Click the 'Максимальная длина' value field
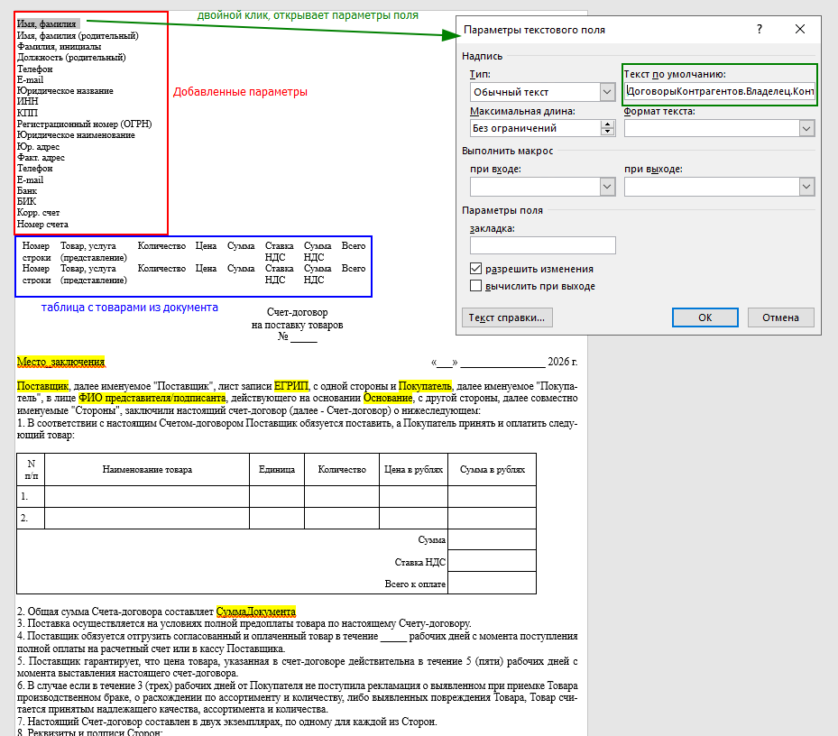The width and height of the screenshot is (838, 736). [536, 128]
